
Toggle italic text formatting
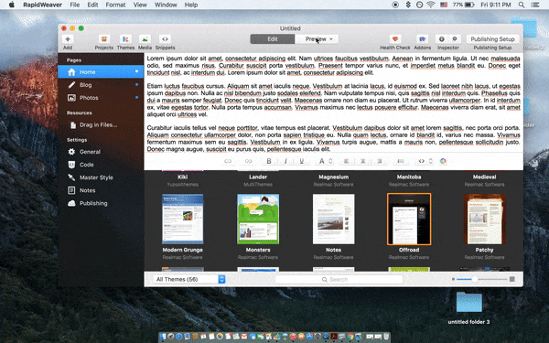285,161
